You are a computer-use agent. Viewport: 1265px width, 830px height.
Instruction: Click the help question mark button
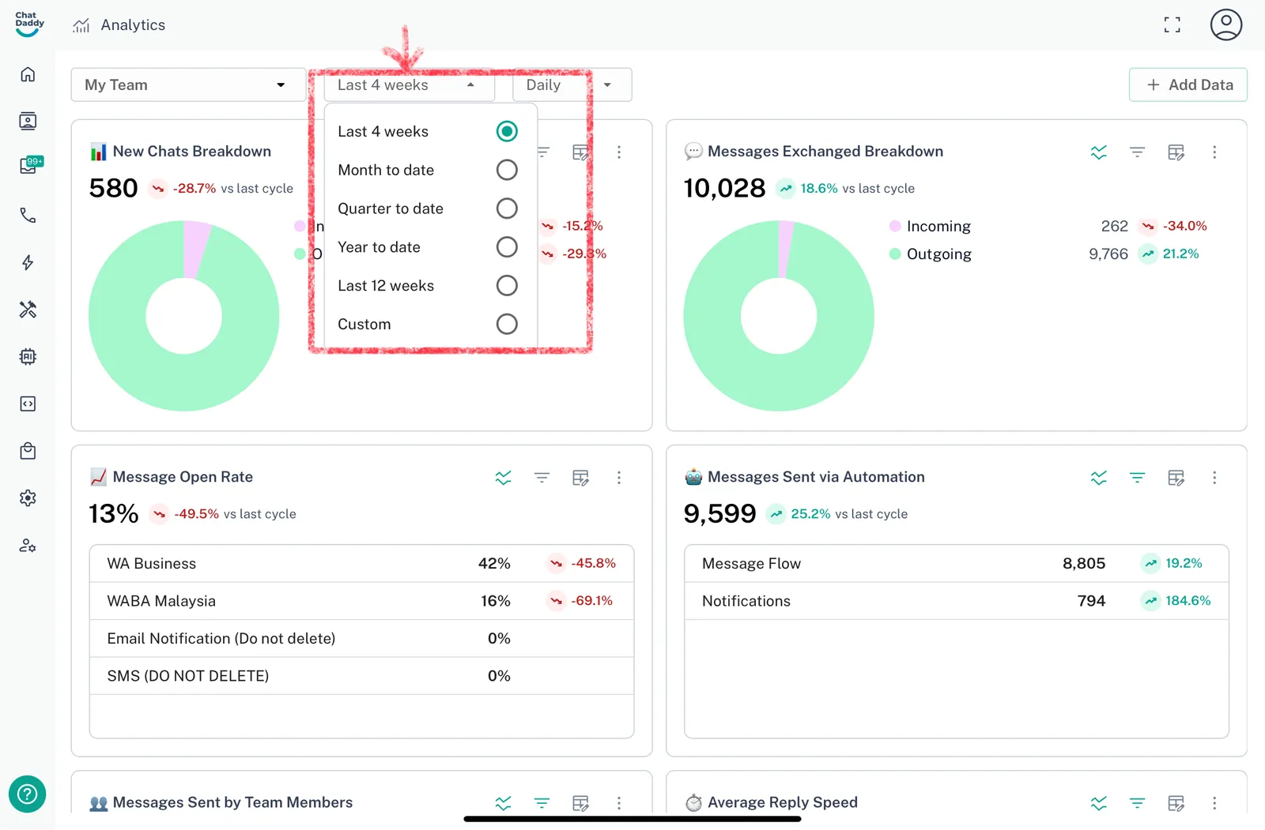tap(28, 794)
